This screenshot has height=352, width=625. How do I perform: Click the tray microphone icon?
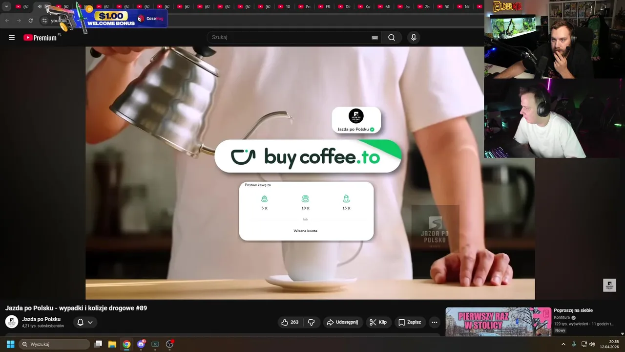click(x=574, y=344)
